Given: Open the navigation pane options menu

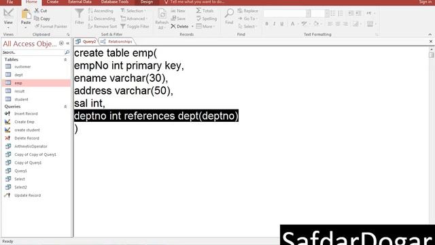Looking at the screenshot, I should click(x=61, y=44).
